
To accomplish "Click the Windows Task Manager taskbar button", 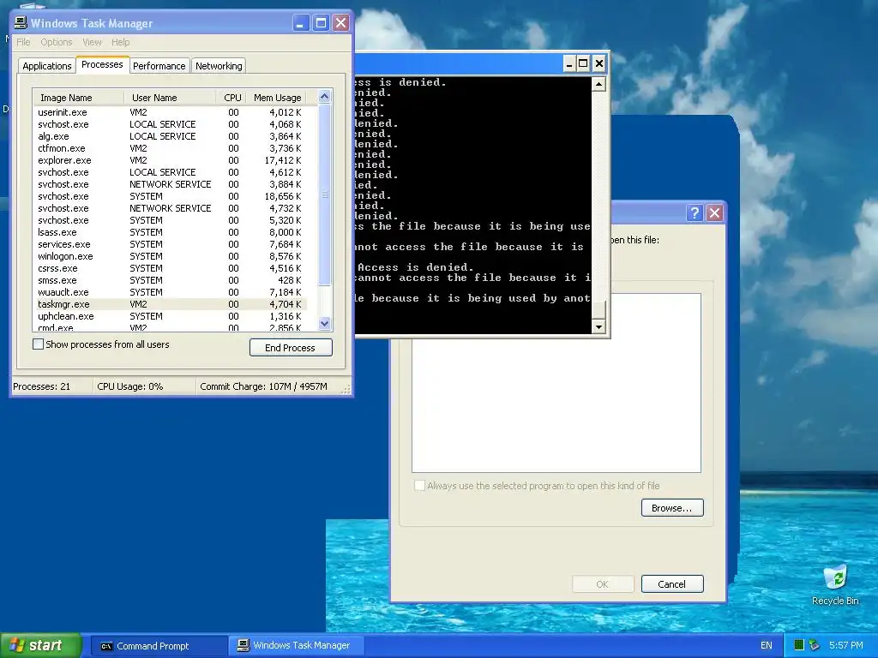I will click(x=297, y=646).
